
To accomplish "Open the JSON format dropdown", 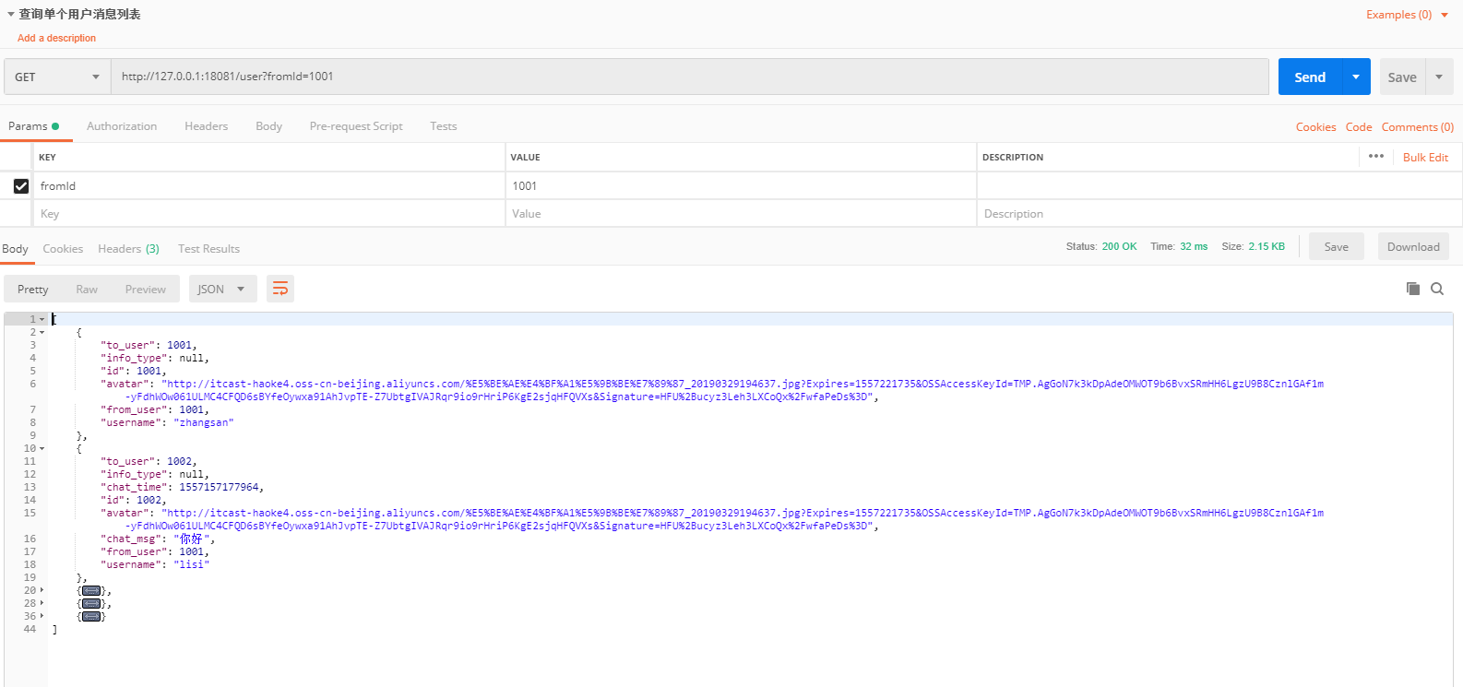I will point(221,289).
